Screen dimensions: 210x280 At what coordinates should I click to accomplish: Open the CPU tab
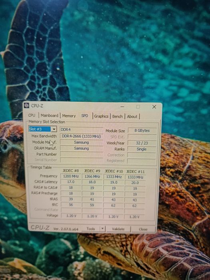coord(32,115)
